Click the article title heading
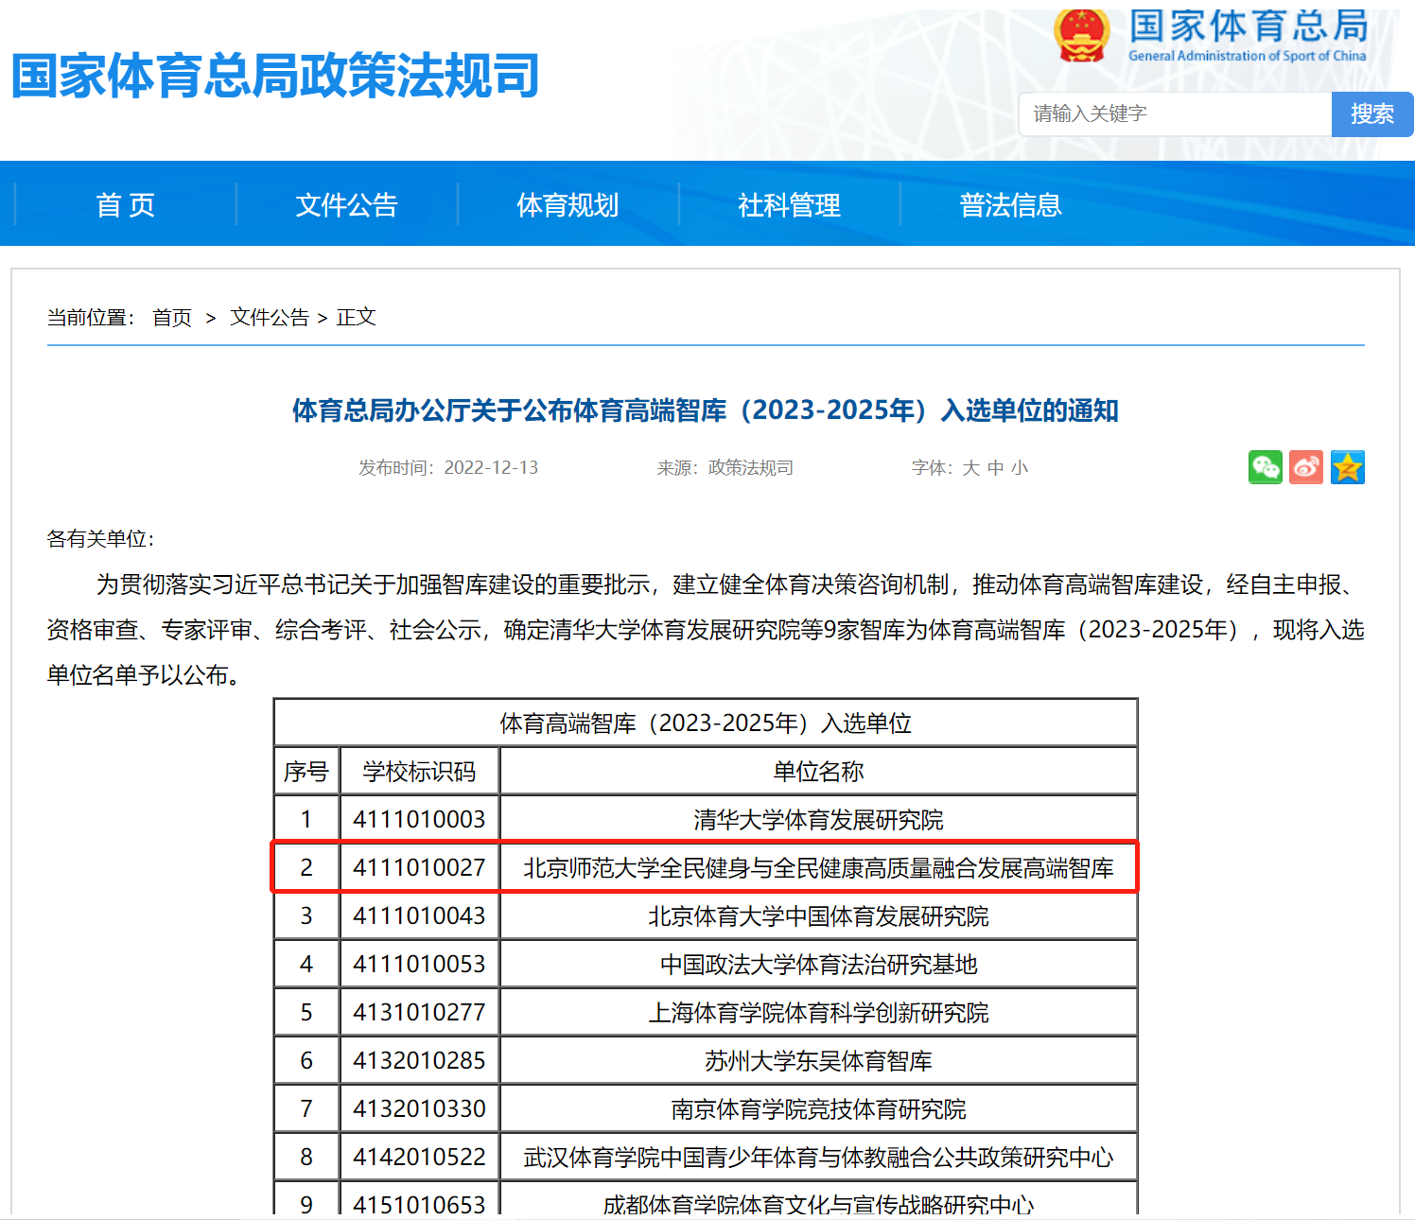 [706, 410]
